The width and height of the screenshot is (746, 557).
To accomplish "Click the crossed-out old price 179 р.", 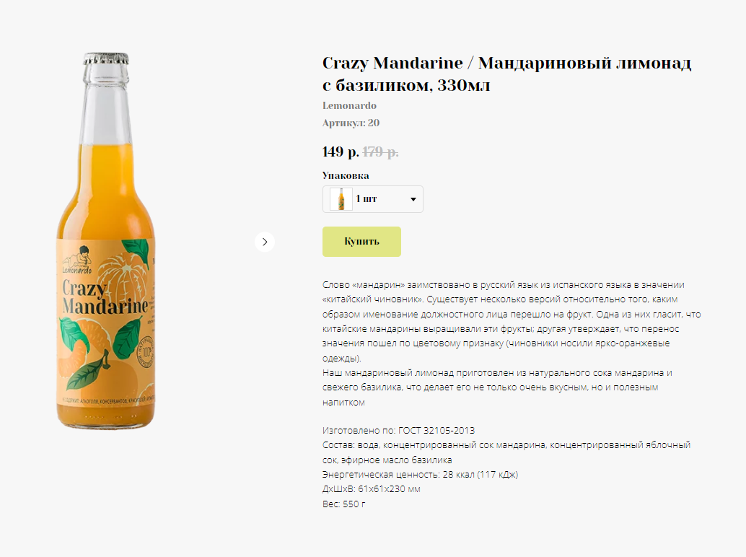I will point(380,152).
